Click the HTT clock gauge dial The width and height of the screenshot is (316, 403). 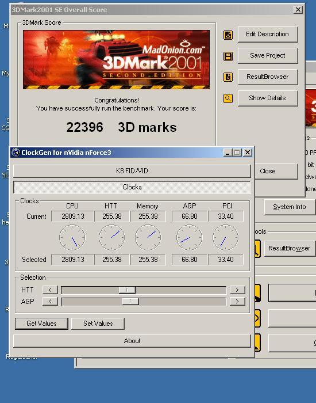pos(112,238)
